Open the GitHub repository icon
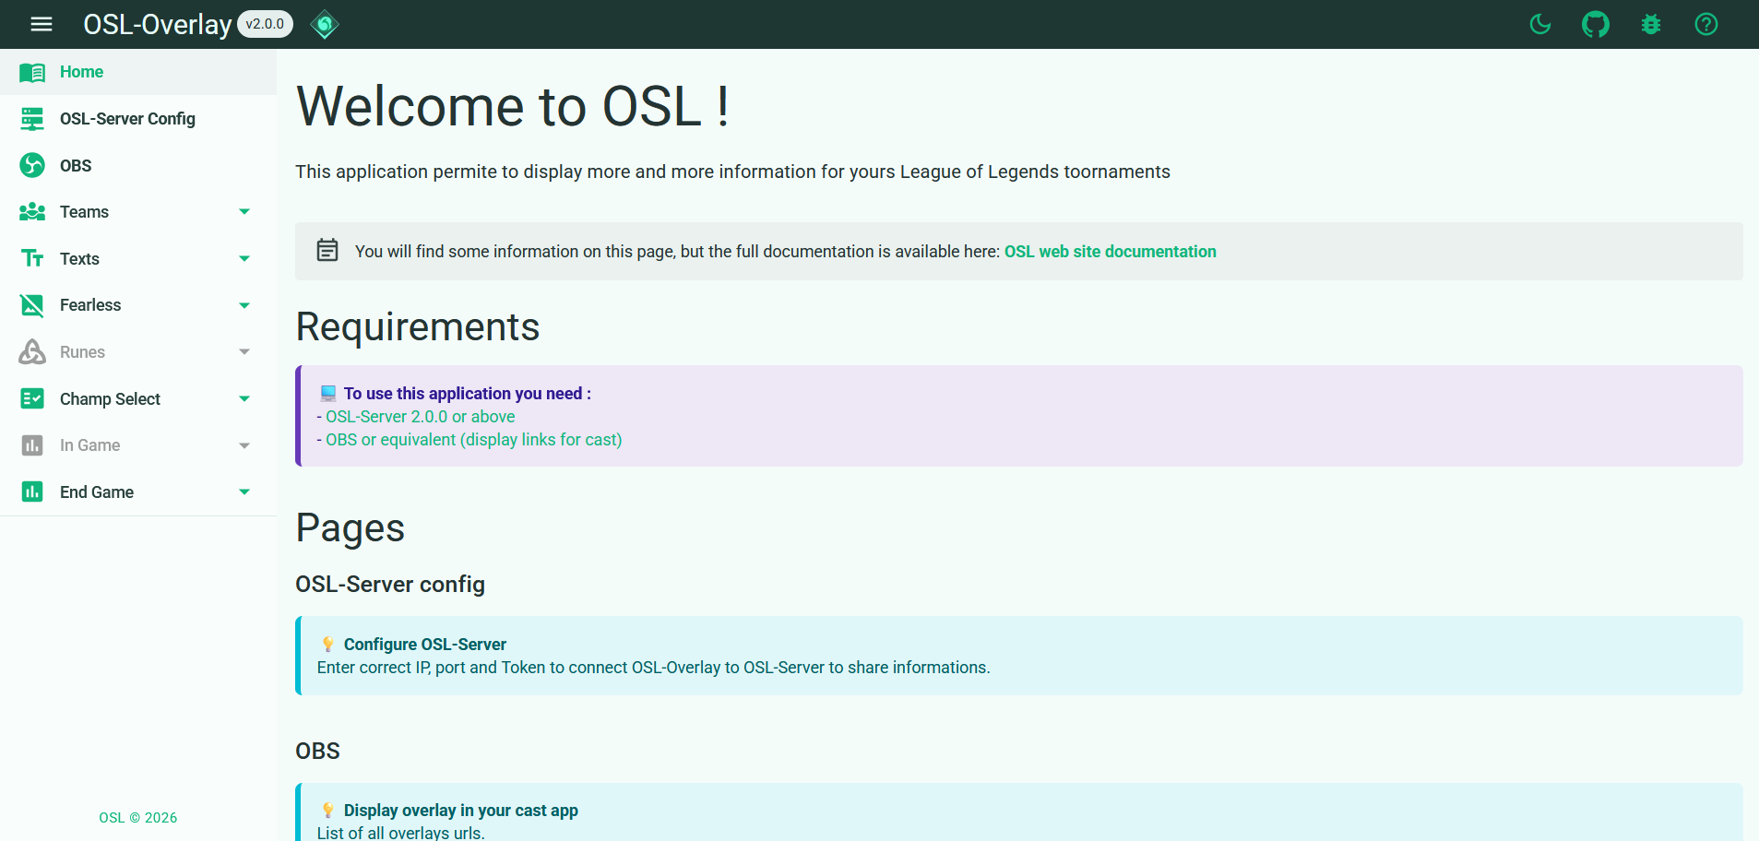 1596,24
